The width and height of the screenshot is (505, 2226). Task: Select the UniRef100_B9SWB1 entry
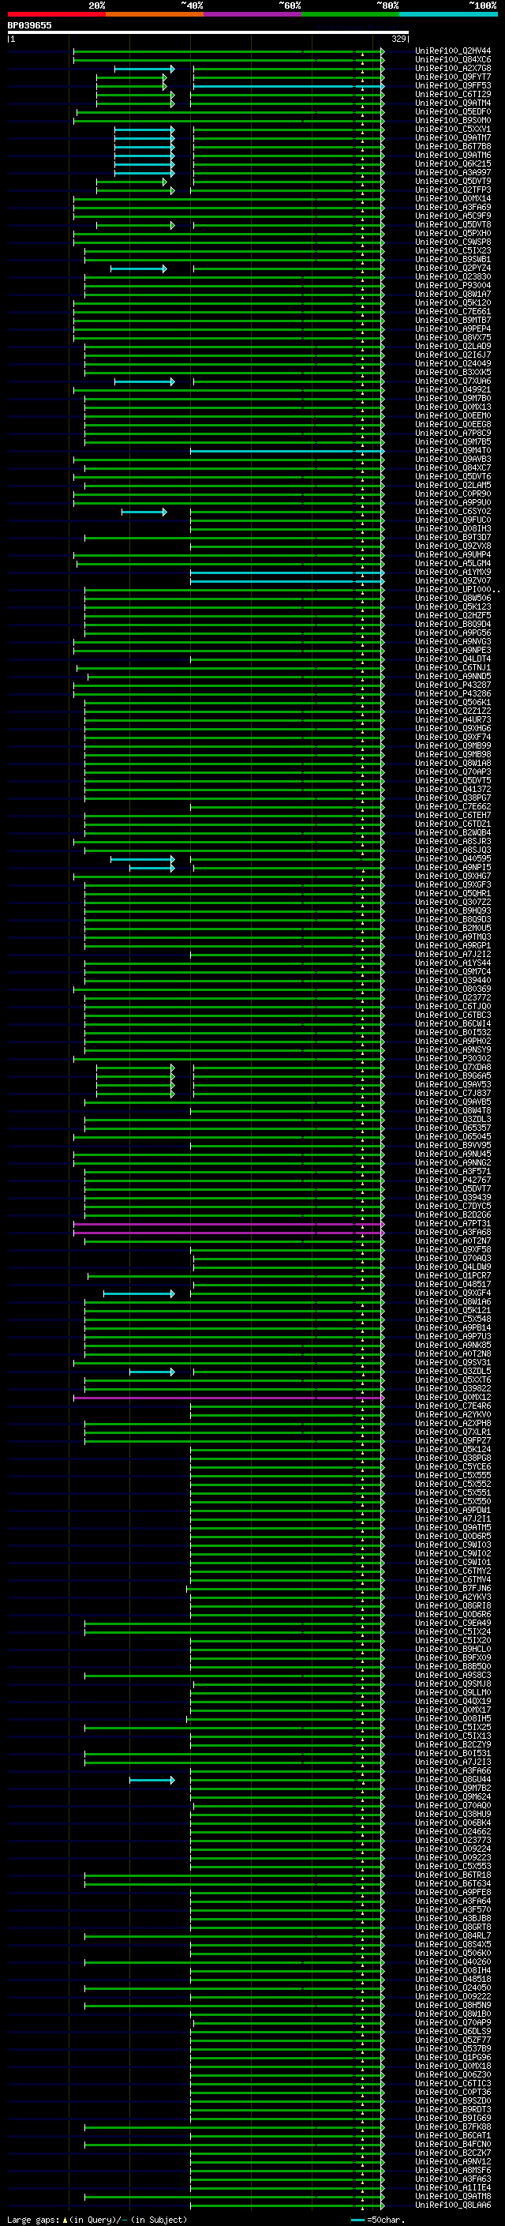[453, 259]
